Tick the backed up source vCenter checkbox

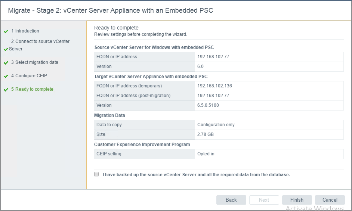point(96,174)
